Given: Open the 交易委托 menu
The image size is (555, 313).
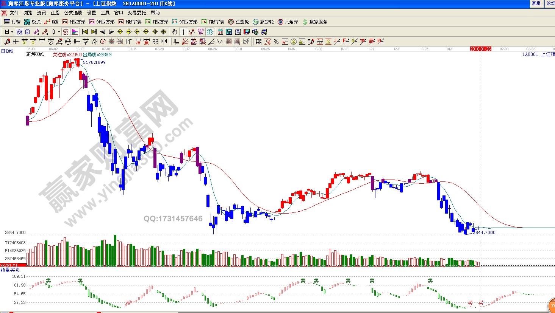Looking at the screenshot, I should (137, 12).
